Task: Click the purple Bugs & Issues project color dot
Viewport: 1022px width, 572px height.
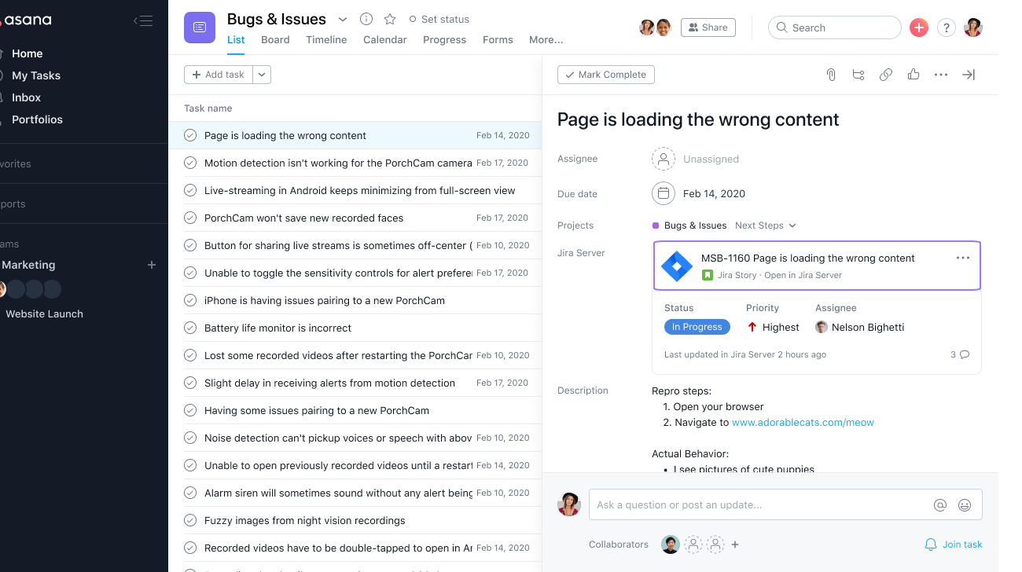Action: [656, 225]
